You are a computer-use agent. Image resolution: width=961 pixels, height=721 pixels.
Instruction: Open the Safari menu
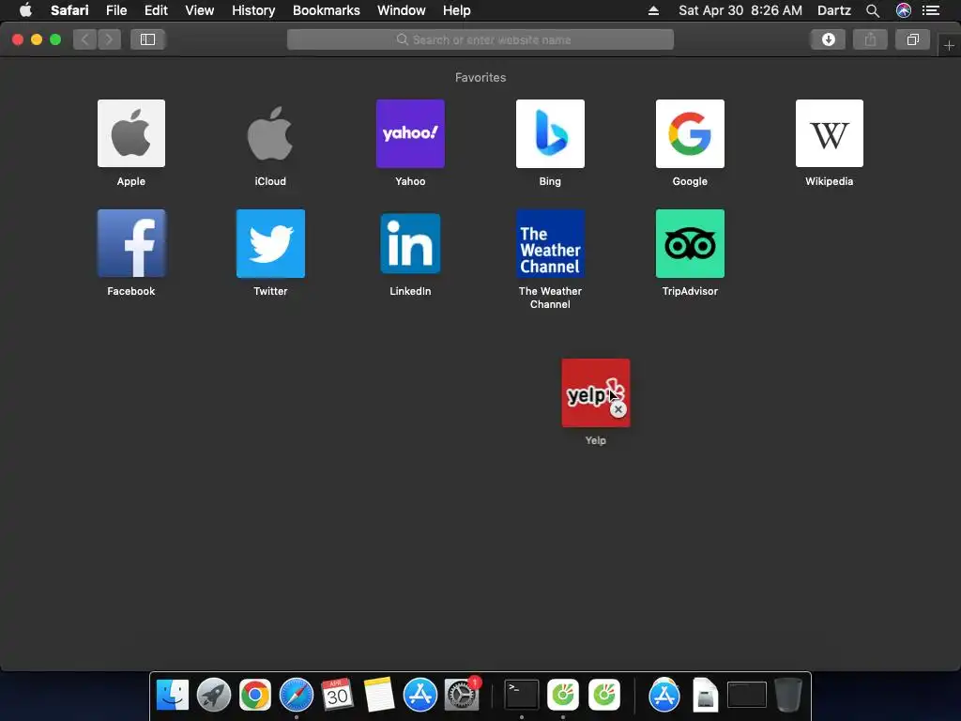(69, 10)
